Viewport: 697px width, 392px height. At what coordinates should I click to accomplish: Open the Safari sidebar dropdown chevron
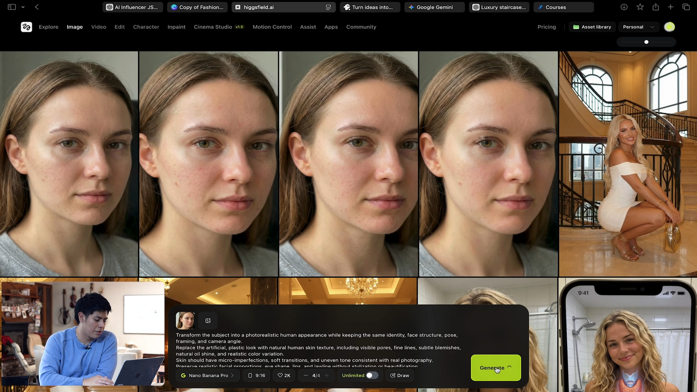click(x=23, y=7)
